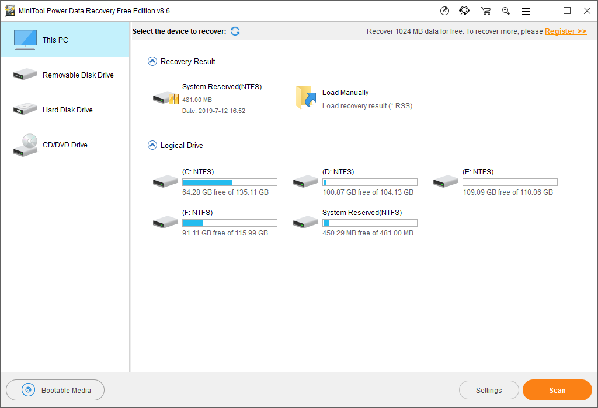Select the Removable Disk Drive tab
The width and height of the screenshot is (598, 408).
click(65, 75)
